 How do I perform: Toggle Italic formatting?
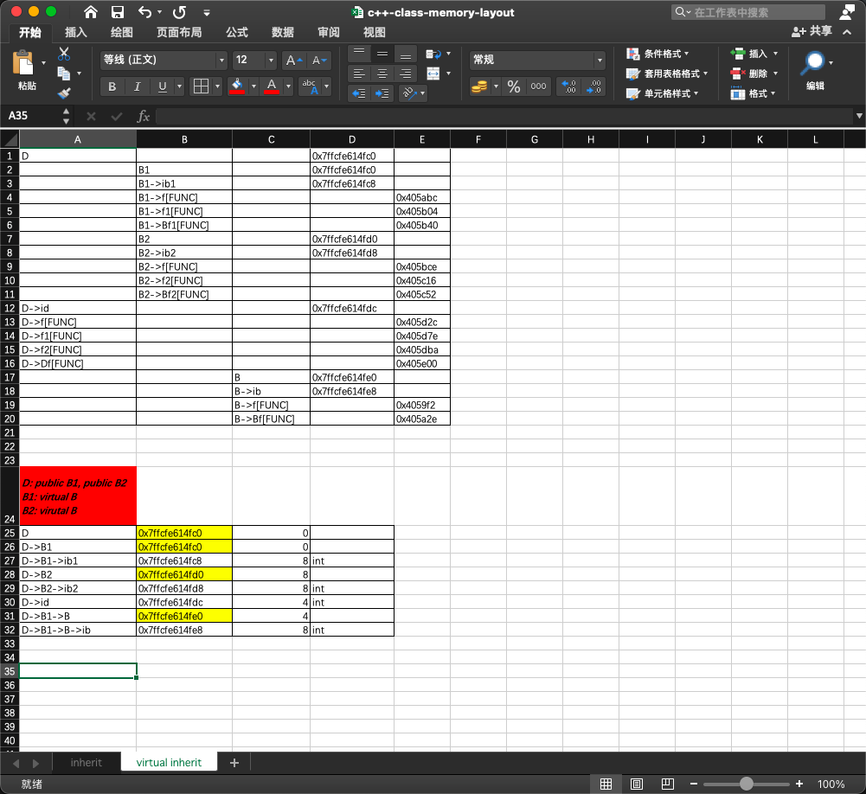[137, 86]
